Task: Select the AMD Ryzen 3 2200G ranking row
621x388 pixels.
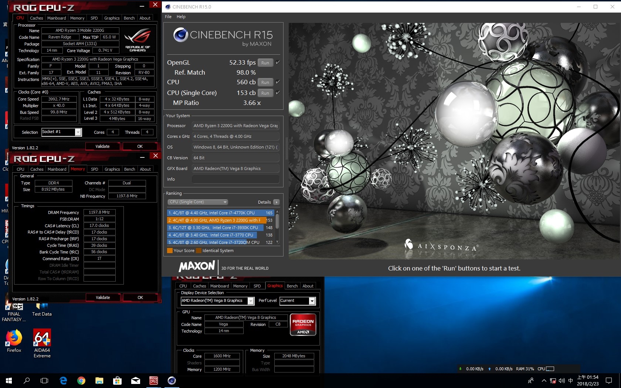Action: [x=220, y=220]
